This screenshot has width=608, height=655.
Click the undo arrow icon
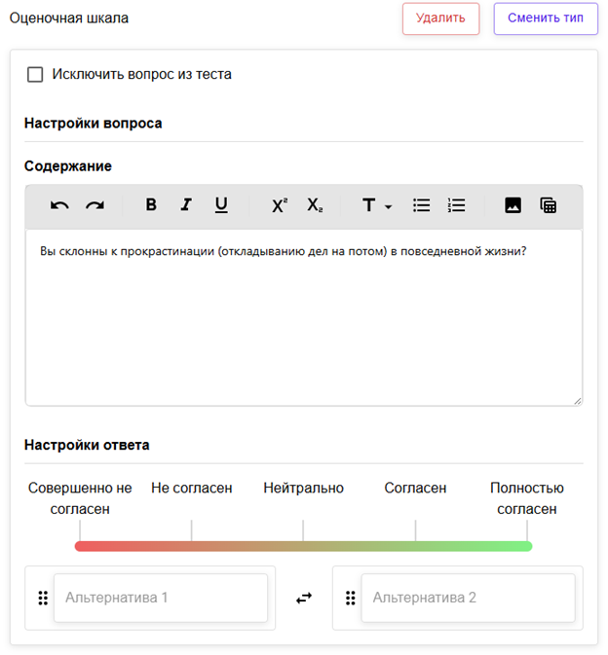pyautogui.click(x=59, y=205)
